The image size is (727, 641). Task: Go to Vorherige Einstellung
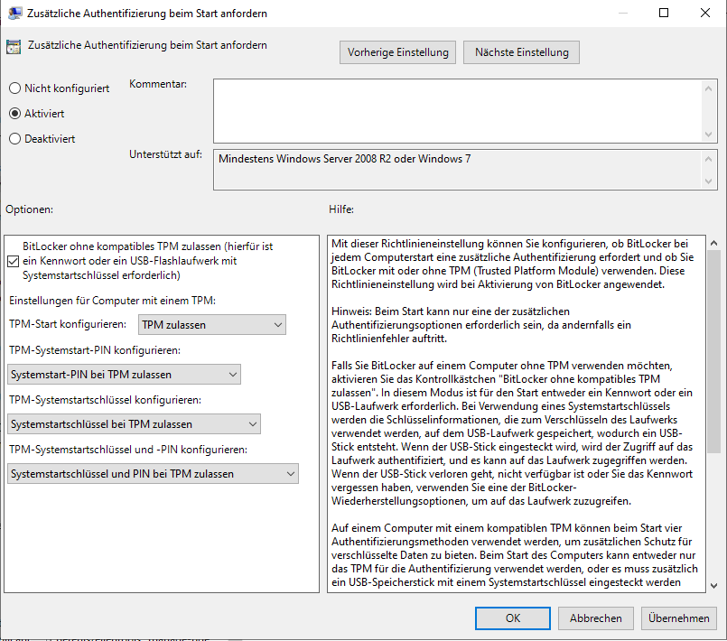[x=397, y=52]
